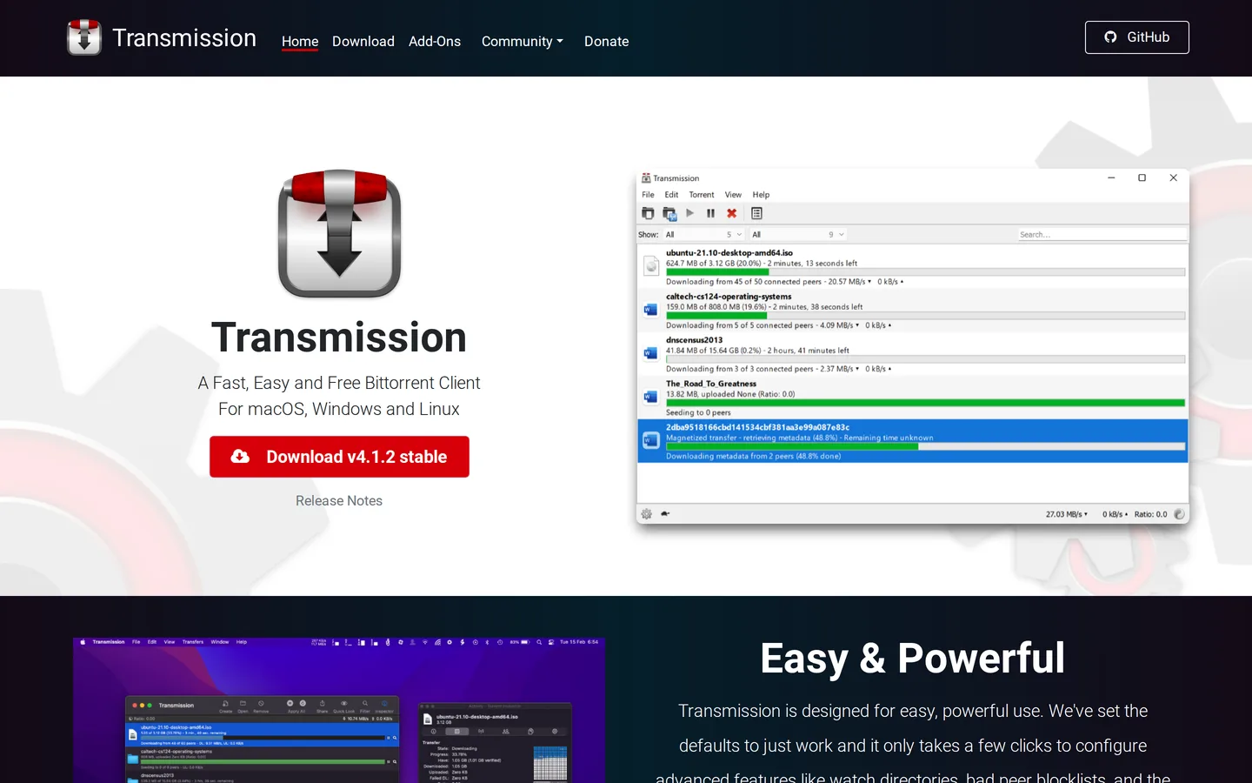The width and height of the screenshot is (1252, 783).
Task: Click The_Road_To_Greatness full progress bar
Action: point(925,403)
